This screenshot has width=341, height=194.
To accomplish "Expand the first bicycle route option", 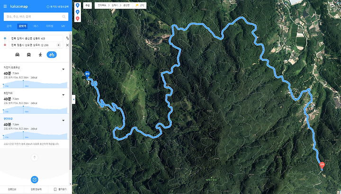I will [63, 69].
